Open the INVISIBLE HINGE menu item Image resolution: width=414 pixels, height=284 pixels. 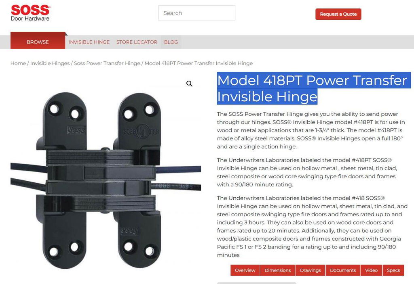coord(89,42)
